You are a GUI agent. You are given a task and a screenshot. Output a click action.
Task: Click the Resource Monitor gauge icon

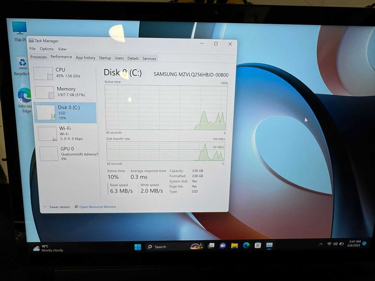[76, 206]
